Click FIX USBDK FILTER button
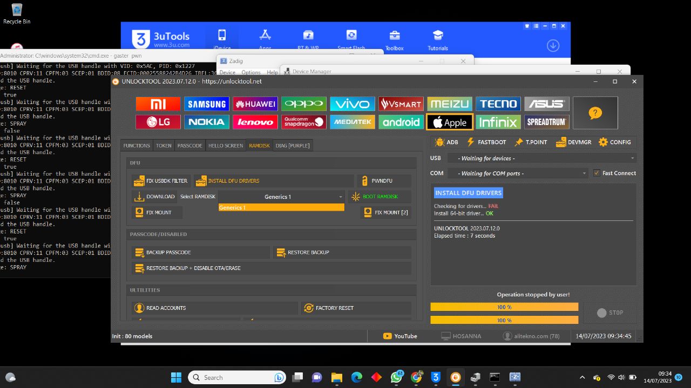 [161, 181]
